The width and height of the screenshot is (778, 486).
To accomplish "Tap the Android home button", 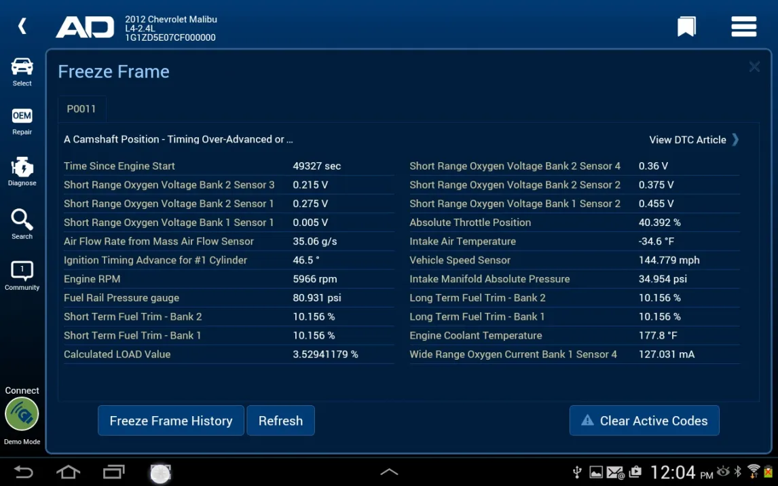I will 68,472.
